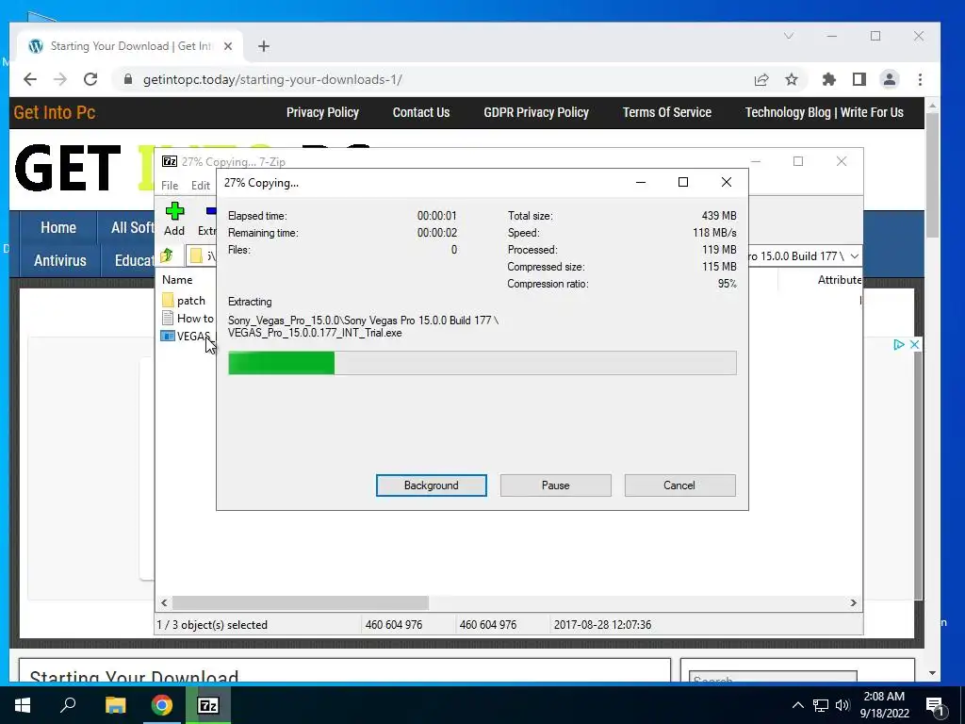Click the Background button in copy dialog
The height and width of the screenshot is (724, 965).
(431, 485)
